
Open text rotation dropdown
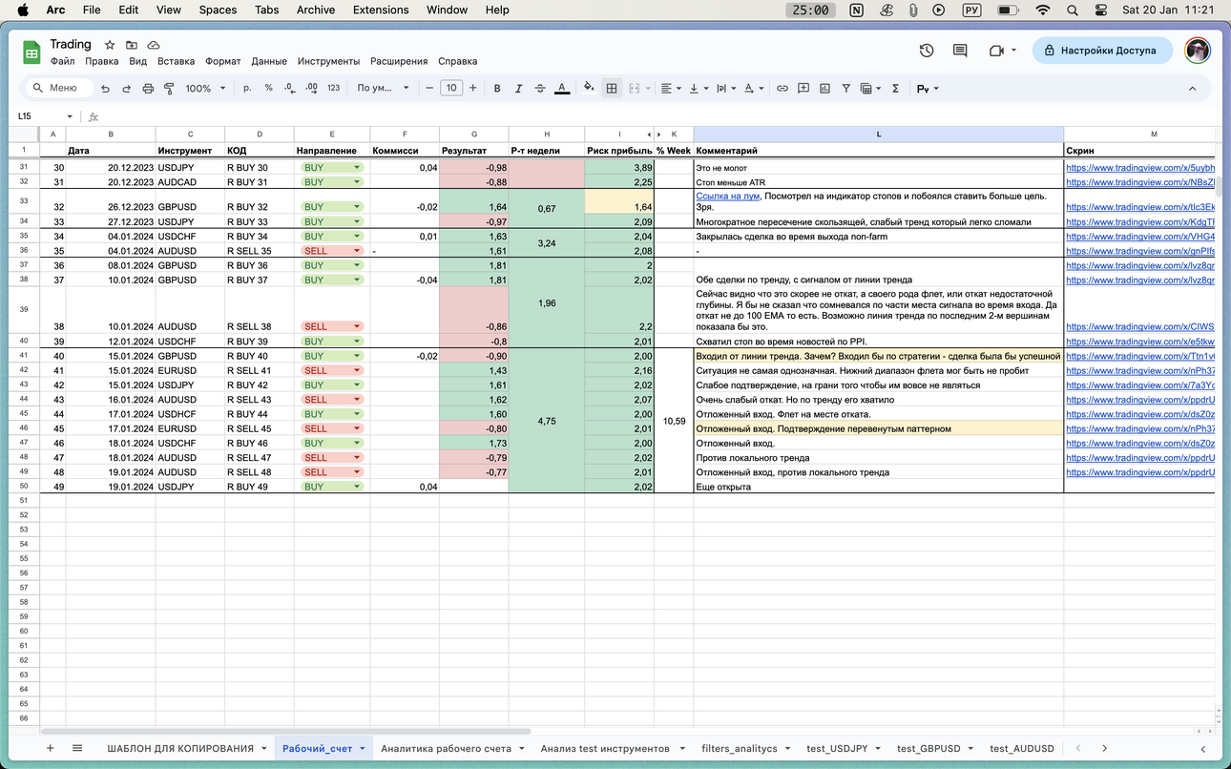(x=754, y=88)
